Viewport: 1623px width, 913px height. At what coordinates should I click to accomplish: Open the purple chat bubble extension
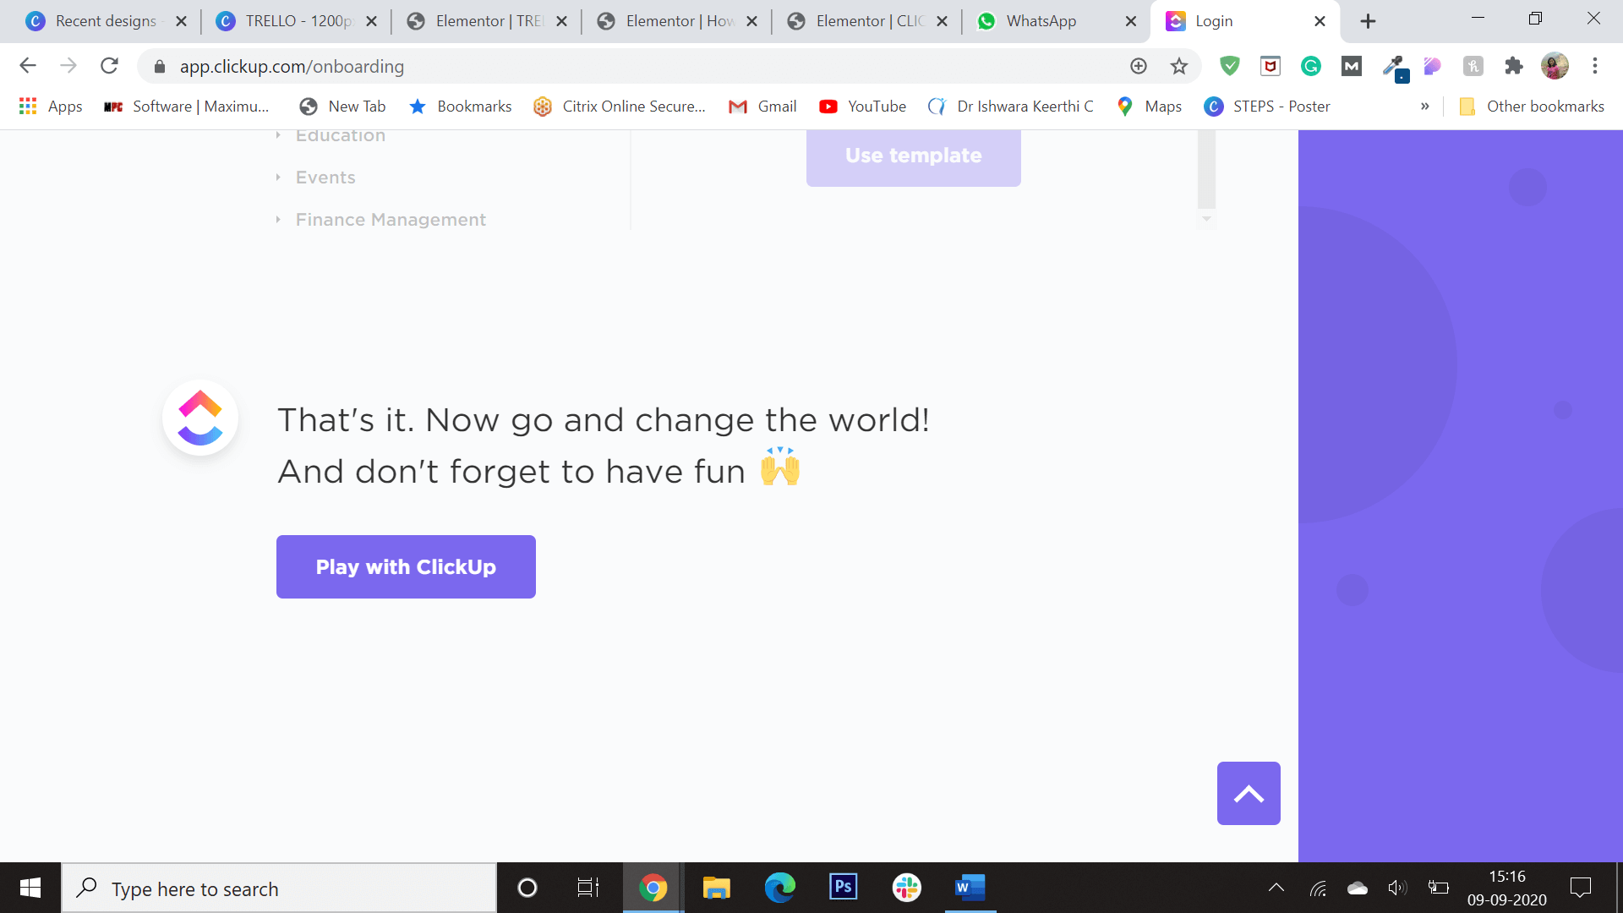coord(1433,66)
